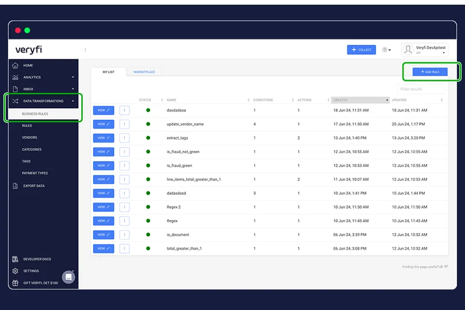Click the Gift Veryfi gift icon
Viewport: 465px width, 310px height.
pyautogui.click(x=15, y=283)
